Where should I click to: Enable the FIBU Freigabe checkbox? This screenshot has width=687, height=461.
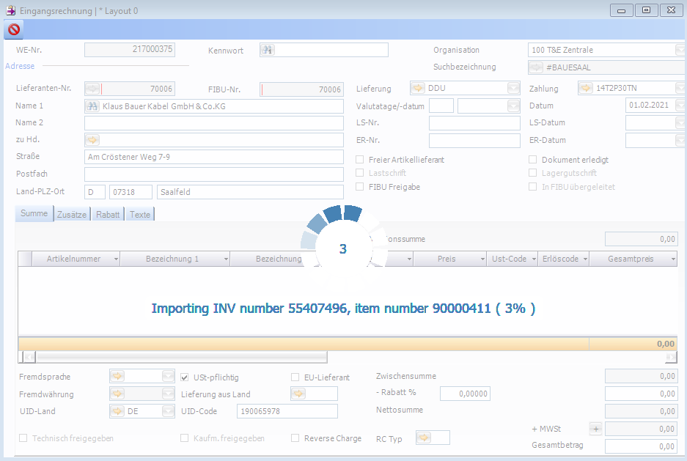click(x=360, y=187)
